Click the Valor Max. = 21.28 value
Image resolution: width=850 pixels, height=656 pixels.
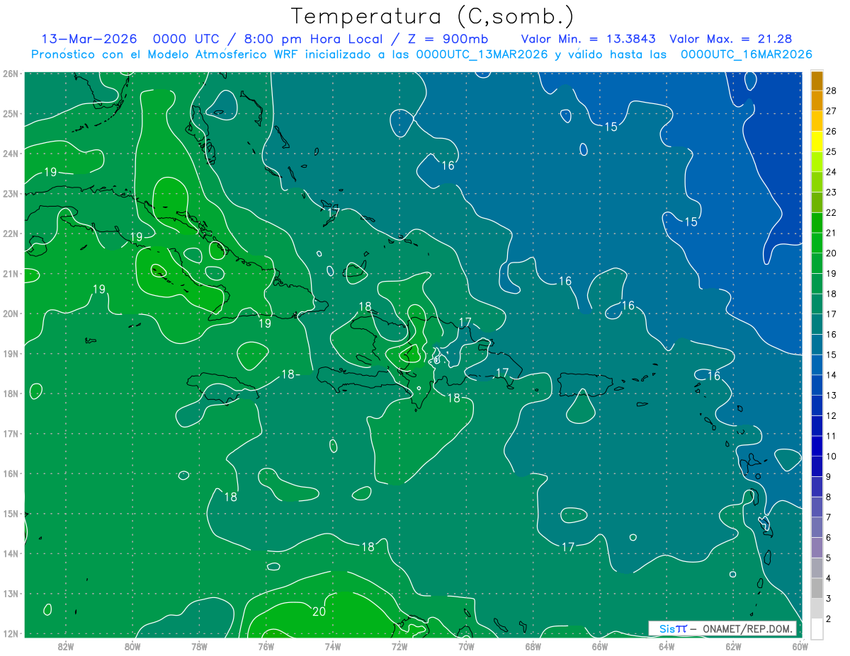(x=730, y=39)
